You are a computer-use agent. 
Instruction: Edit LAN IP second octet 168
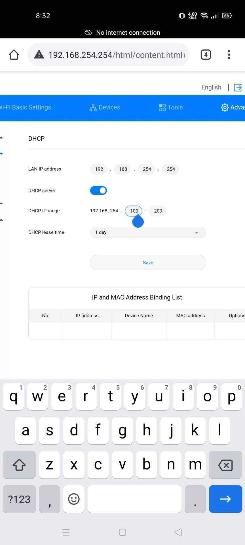[x=122, y=169]
